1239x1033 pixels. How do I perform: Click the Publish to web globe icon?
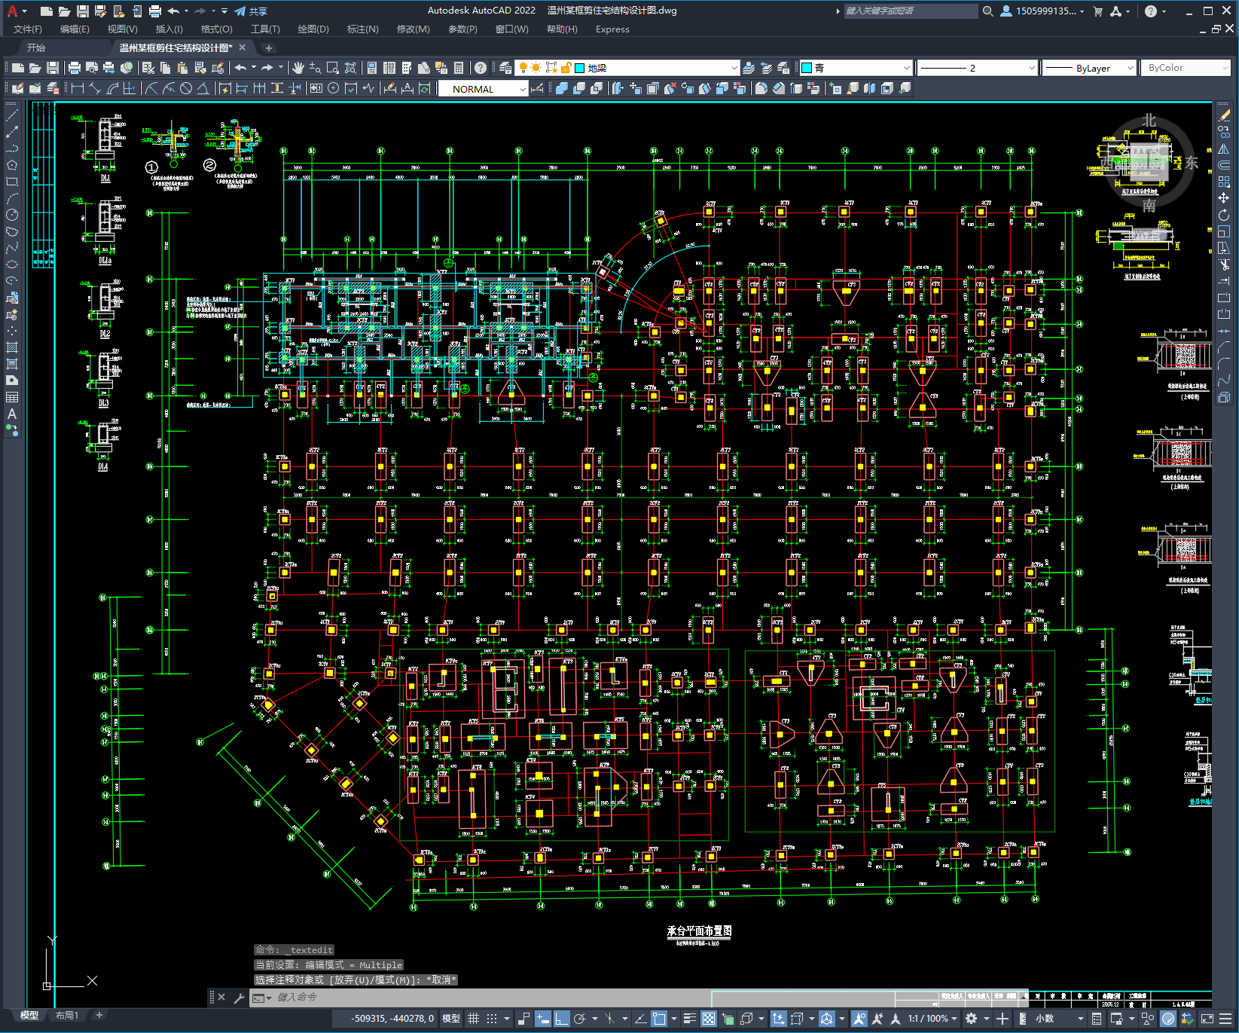127,68
